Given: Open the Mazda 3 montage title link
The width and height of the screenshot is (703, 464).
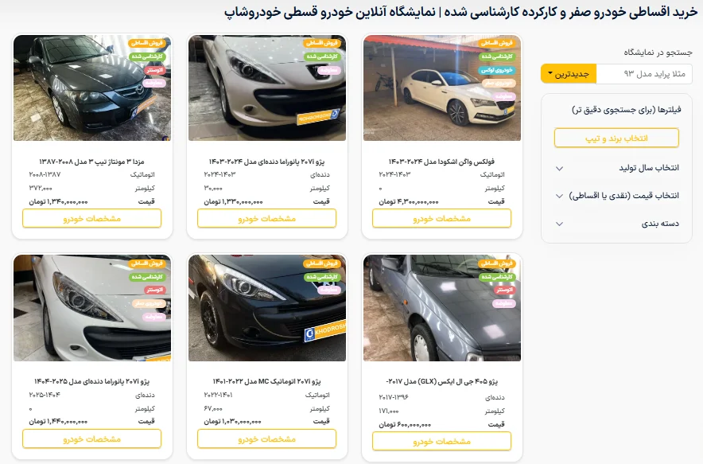Looking at the screenshot, I should [x=92, y=162].
